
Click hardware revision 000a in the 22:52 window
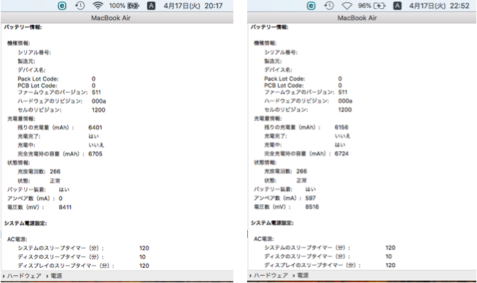click(345, 101)
